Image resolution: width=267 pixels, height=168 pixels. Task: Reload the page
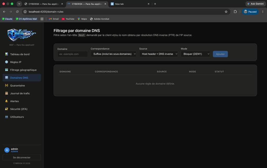pyautogui.click(x=17, y=12)
